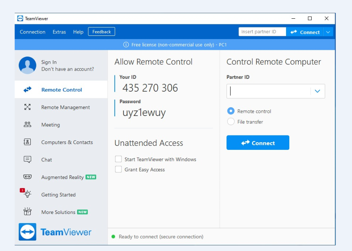Screen dimensions: 352x251
Task: Click the Computers & Contacts address book icon
Action: 28,142
